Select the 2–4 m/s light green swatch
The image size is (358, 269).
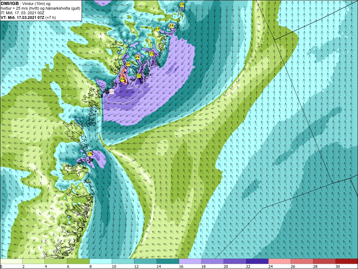[34, 261]
